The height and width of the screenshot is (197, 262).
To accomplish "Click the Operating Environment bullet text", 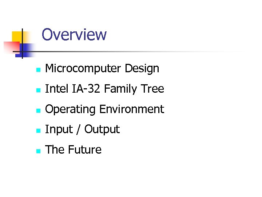I will click(x=104, y=109).
